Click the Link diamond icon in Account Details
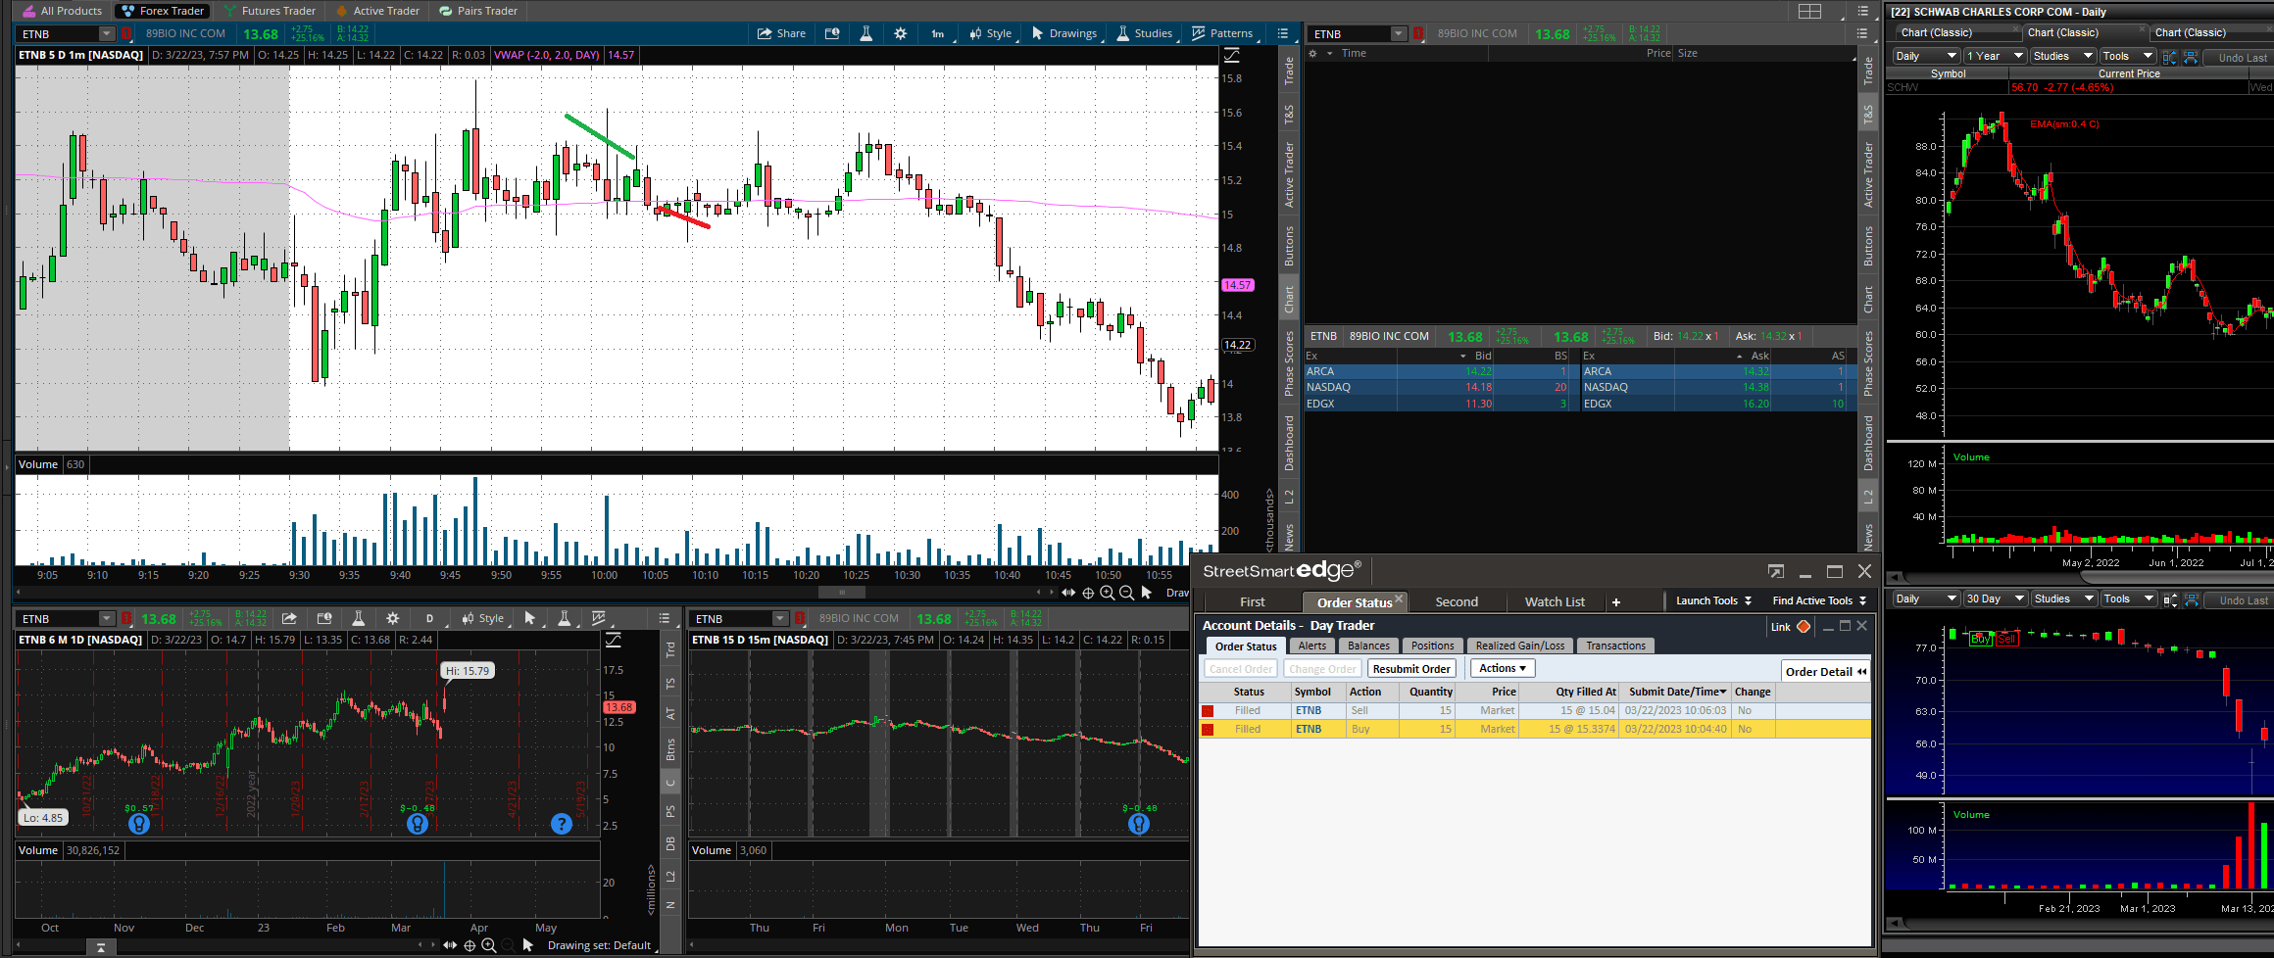This screenshot has width=2274, height=958. click(1804, 627)
